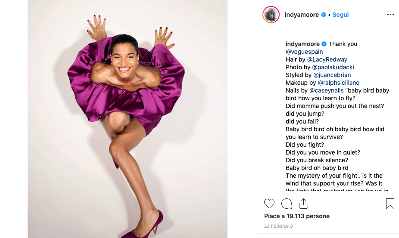Click the verified badge in the caption
The width and height of the screenshot is (399, 238).
(x=324, y=44)
